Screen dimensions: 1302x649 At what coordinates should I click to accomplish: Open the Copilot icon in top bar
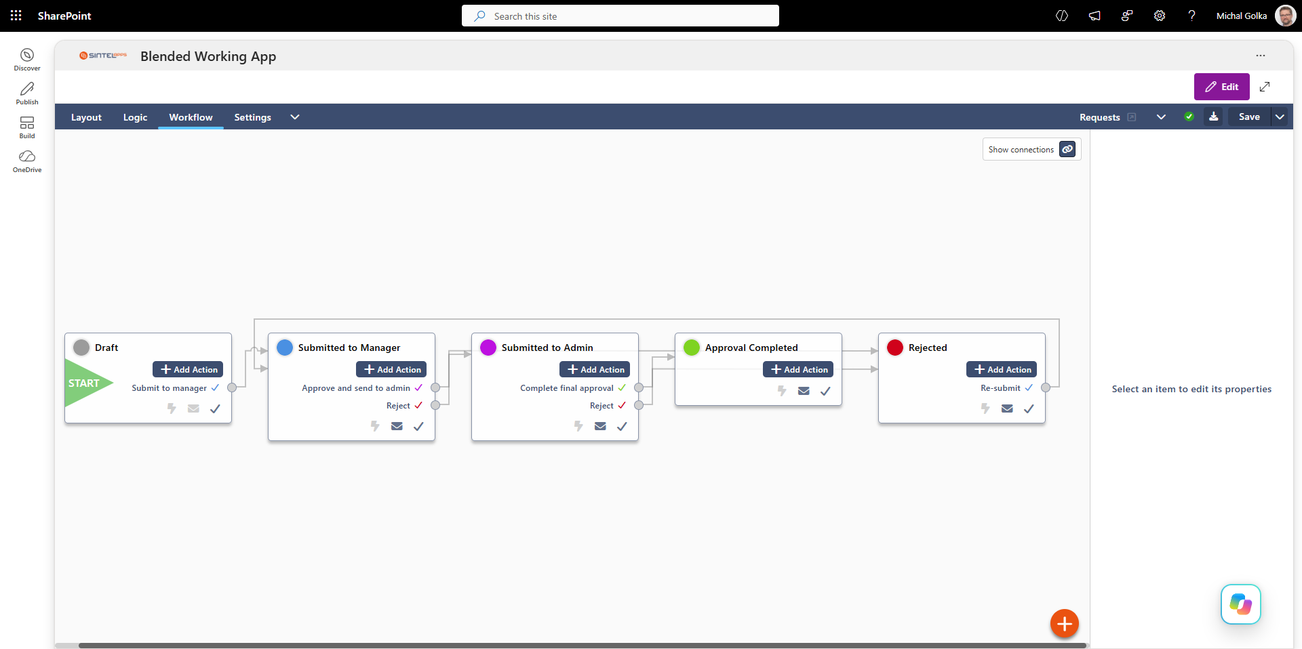1062,16
